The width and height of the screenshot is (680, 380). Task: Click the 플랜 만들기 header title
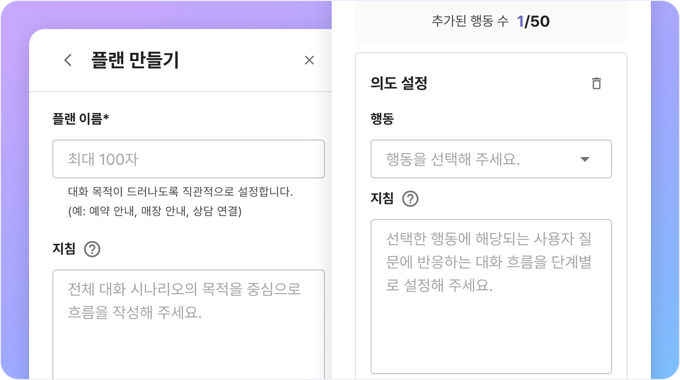(135, 60)
